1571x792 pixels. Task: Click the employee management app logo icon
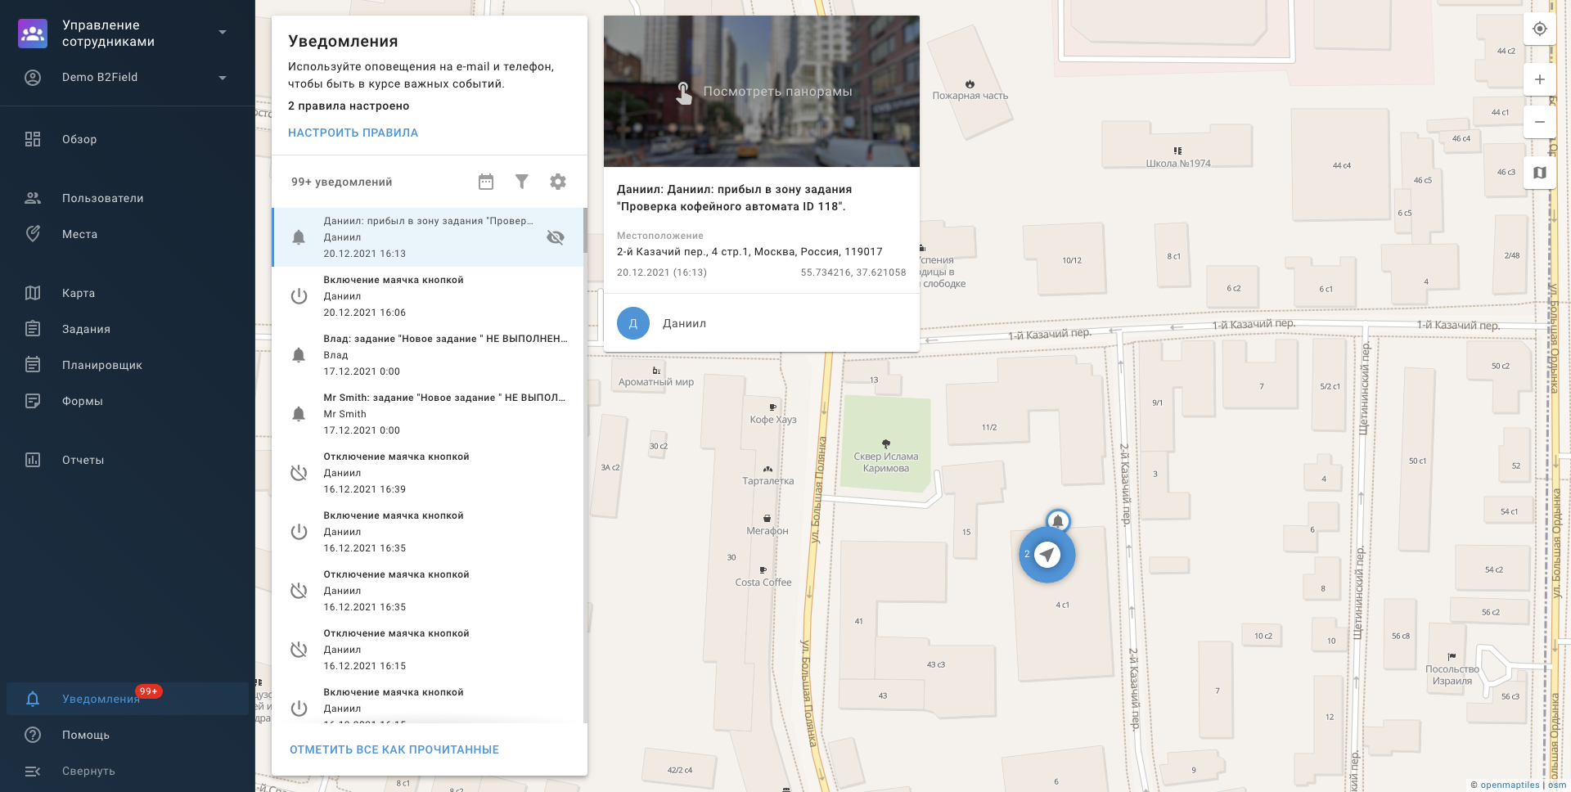click(x=33, y=34)
